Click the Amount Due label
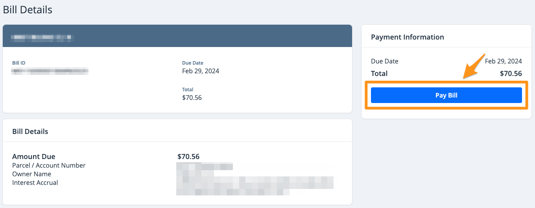The image size is (535, 208). tap(34, 157)
